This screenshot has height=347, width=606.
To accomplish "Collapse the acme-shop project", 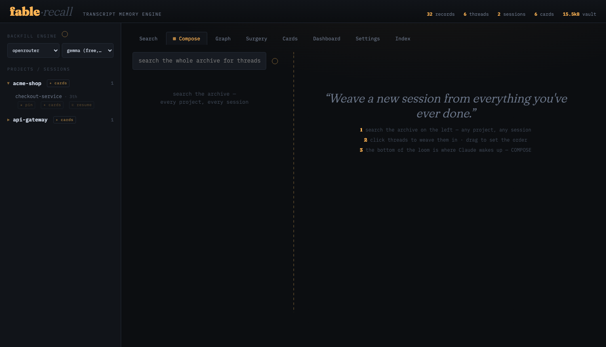I will (x=8, y=84).
